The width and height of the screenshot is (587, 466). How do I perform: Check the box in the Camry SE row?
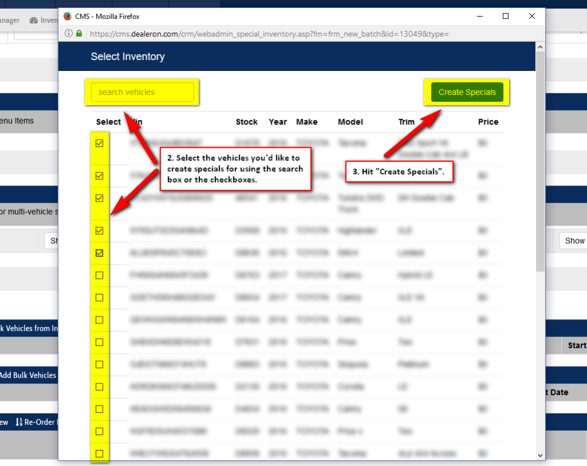[x=99, y=409]
